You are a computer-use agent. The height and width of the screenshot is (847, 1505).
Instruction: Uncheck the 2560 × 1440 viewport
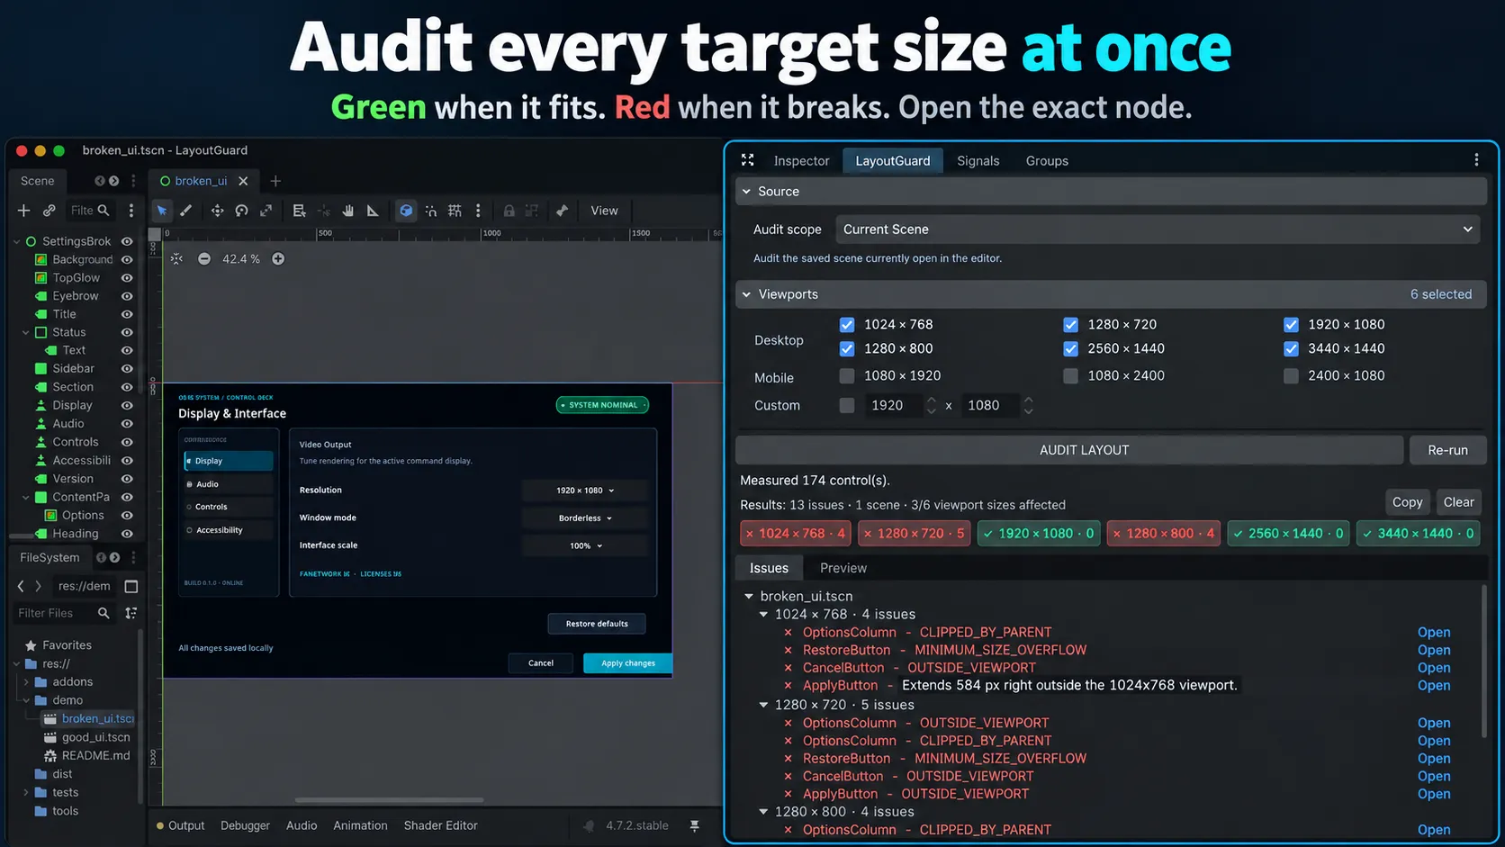point(1070,348)
